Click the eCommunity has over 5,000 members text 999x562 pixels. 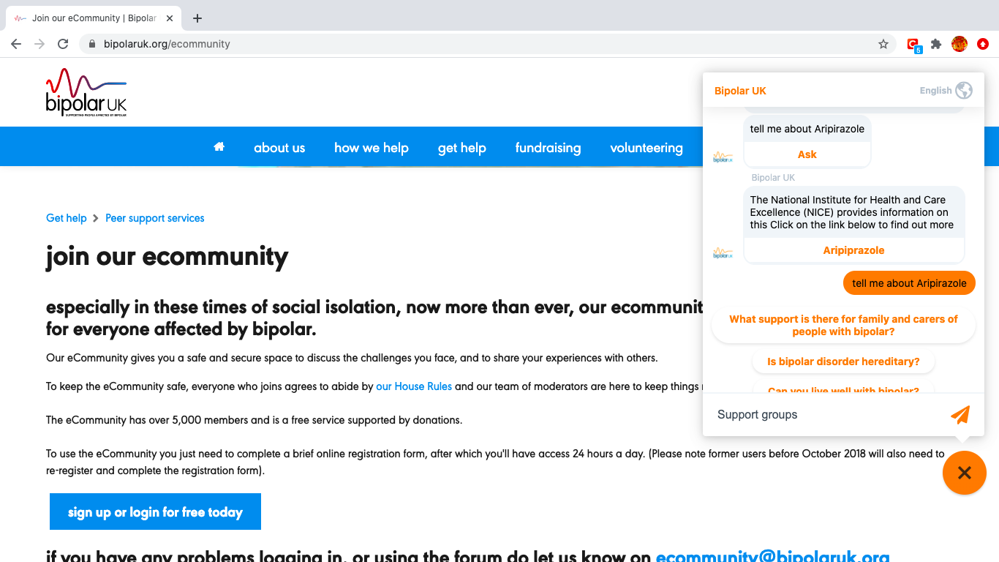254,420
